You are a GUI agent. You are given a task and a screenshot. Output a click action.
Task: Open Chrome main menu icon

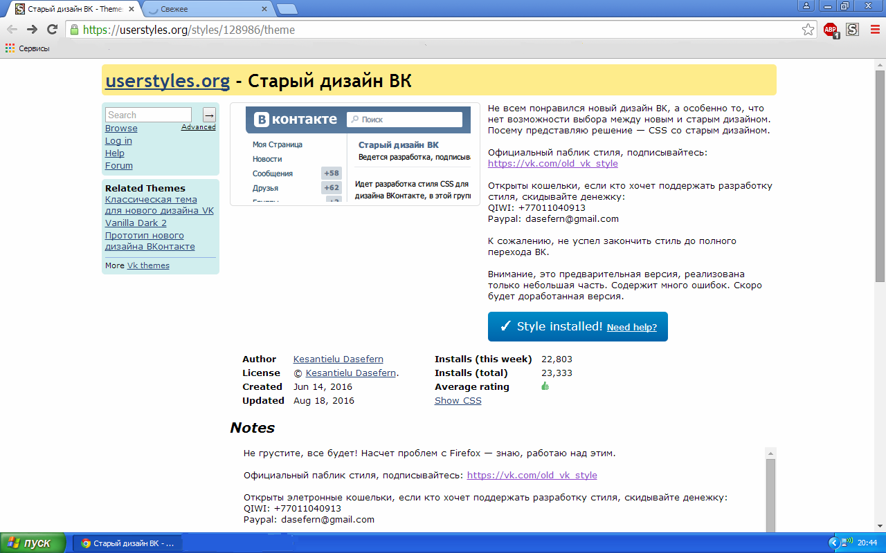click(874, 29)
